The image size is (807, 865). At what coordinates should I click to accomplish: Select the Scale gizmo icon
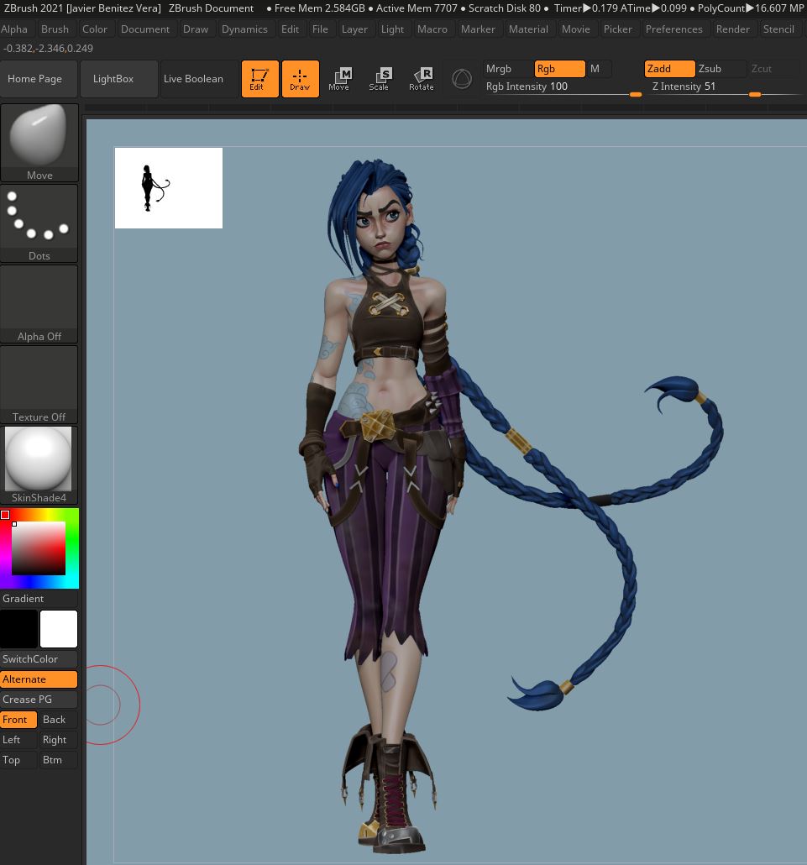tap(380, 79)
